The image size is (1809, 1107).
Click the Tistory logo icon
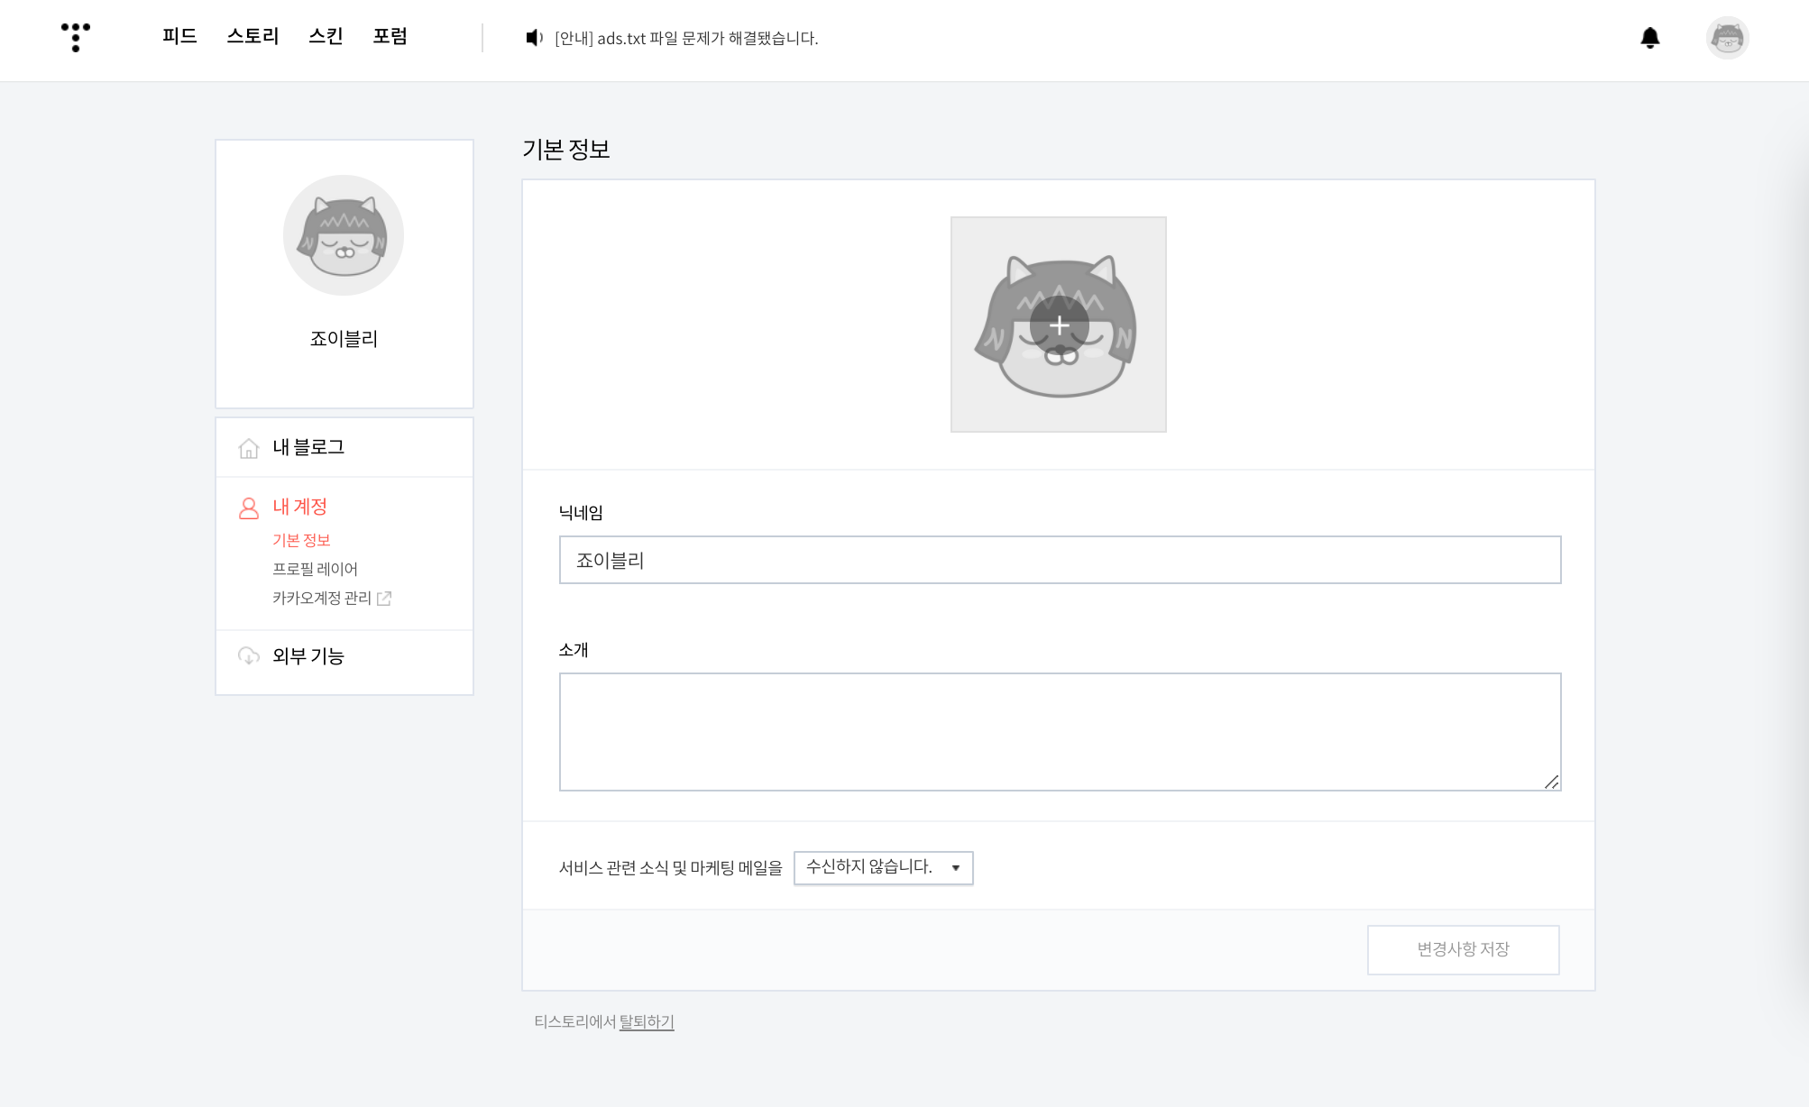coord(76,37)
